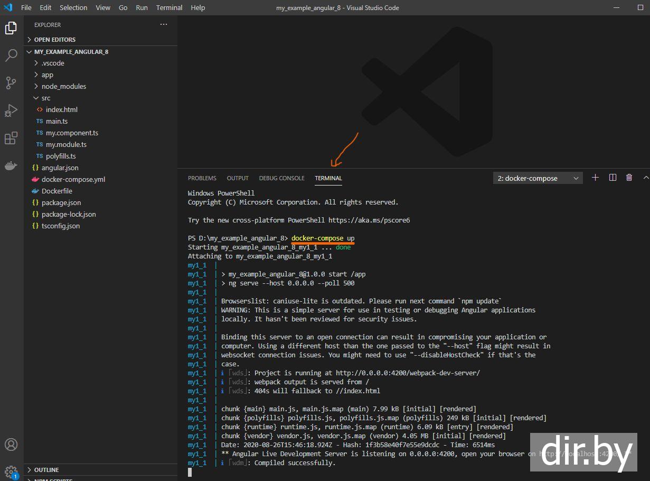Split the terminal panel
Screen dimensions: 650x481
613,178
